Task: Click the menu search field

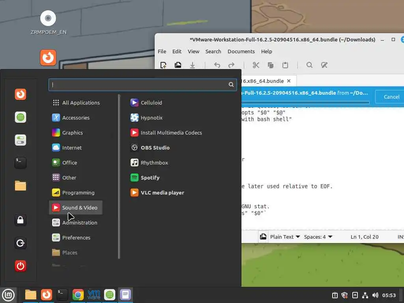Action: point(142,84)
